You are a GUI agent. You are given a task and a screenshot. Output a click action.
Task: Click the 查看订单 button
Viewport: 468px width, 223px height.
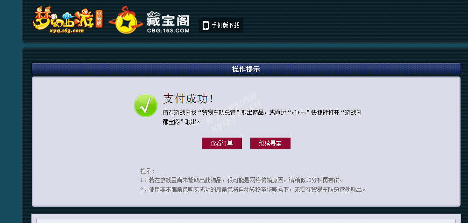(222, 143)
